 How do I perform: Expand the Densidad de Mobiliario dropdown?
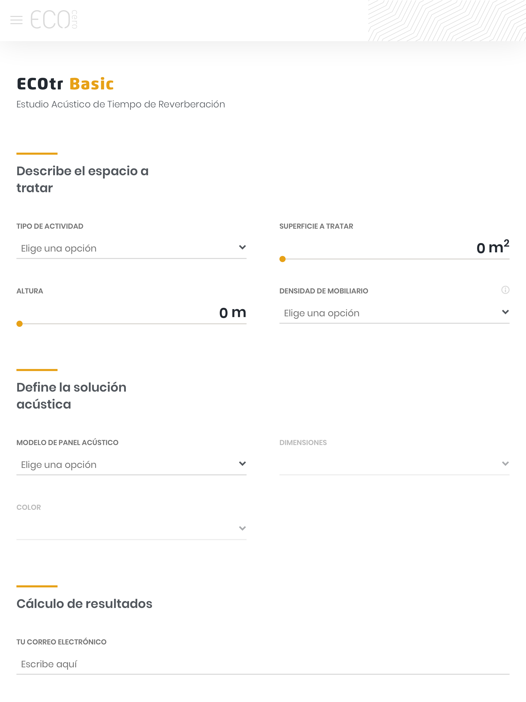[x=394, y=313]
